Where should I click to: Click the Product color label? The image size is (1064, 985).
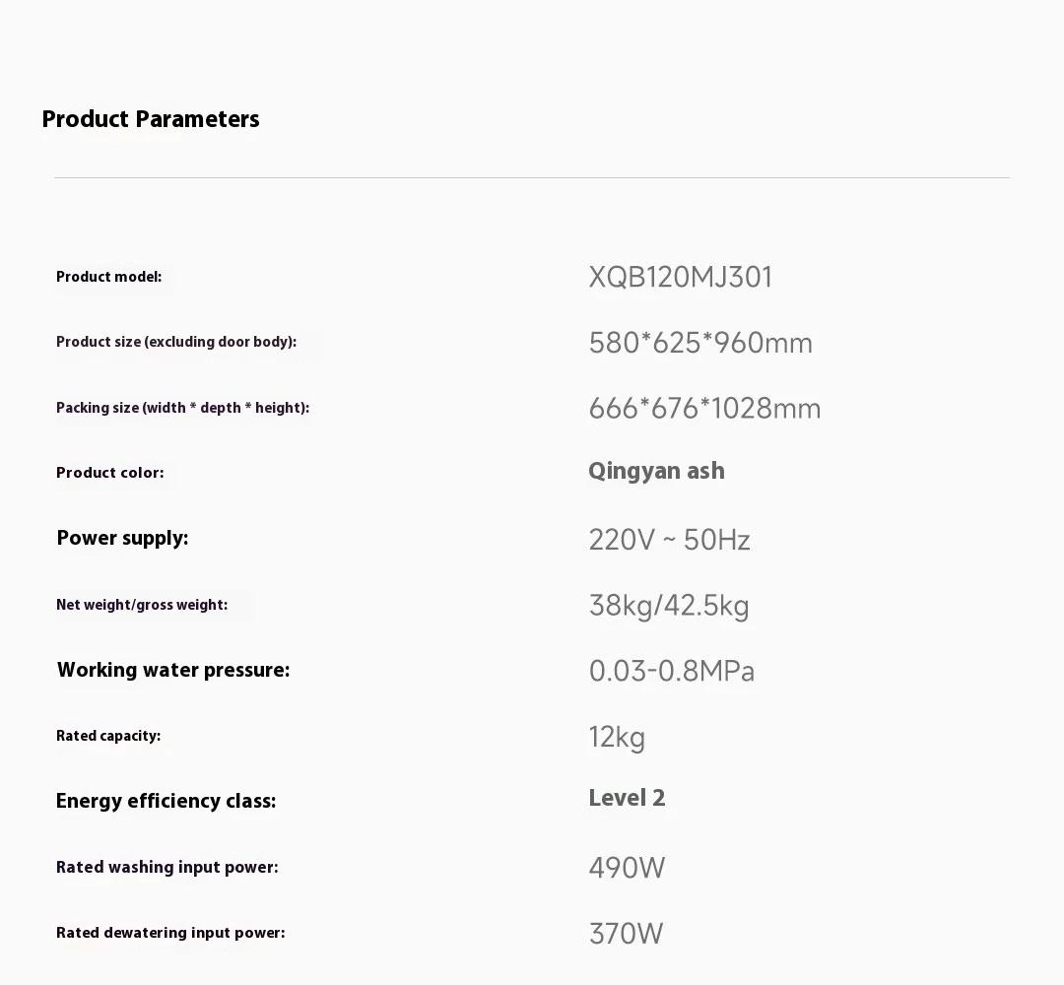pos(110,473)
